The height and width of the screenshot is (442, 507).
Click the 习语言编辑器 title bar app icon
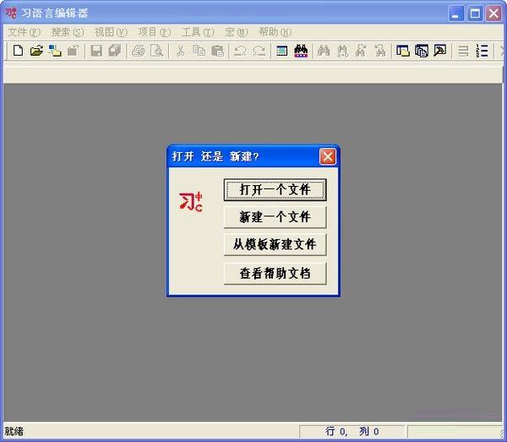[x=11, y=14]
